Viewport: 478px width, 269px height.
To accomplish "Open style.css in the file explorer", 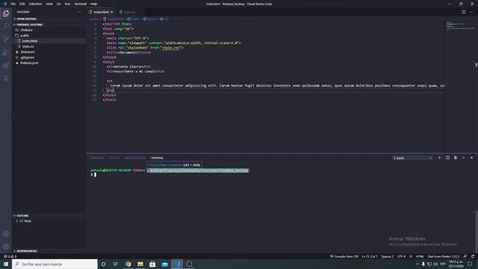I will click(49, 46).
